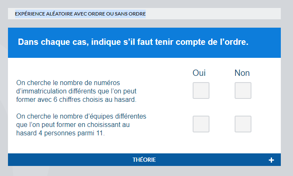Open the THÉORIE bar label
The height and width of the screenshot is (176, 293).
click(144, 160)
